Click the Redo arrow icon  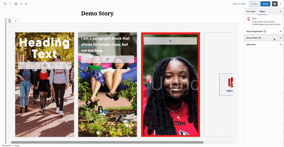11,4
